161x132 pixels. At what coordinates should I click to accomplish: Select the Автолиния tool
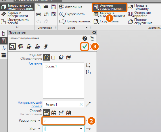click(x=70, y=7)
